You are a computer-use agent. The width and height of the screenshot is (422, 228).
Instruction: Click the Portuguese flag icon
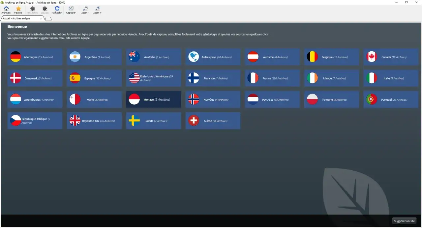372,99
